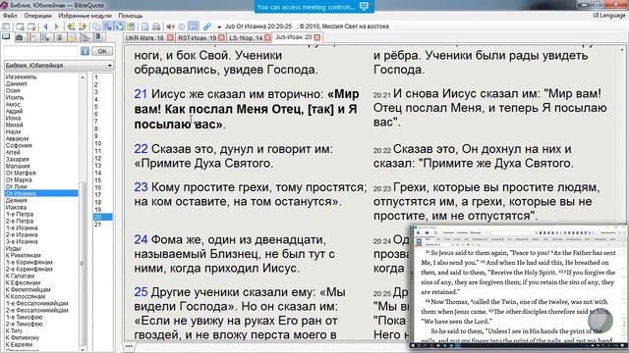Open the yellow folder bookmarks side tab
This screenshot has width=629, height=353.
tap(72, 37)
